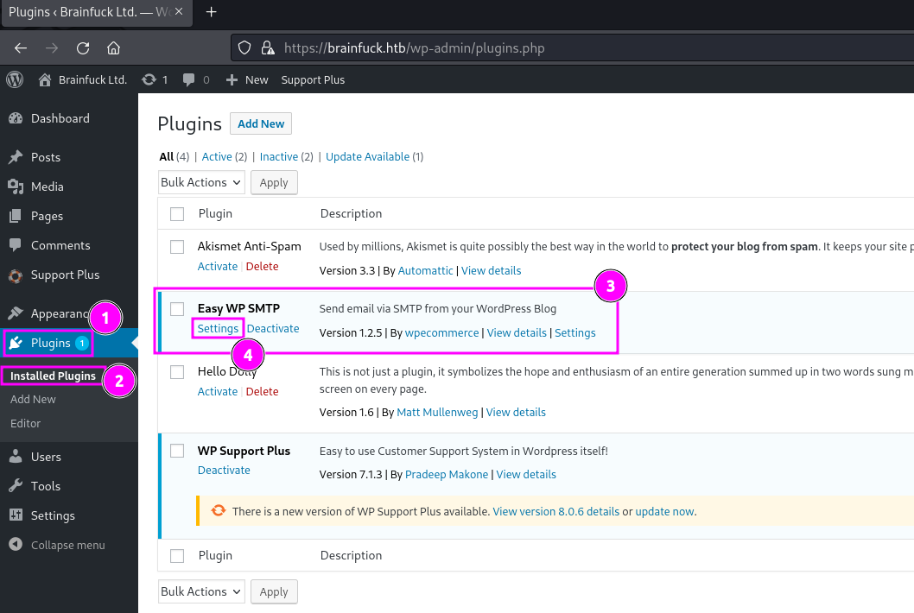
Task: Open the Pradeep Makone author link
Action: (x=447, y=474)
